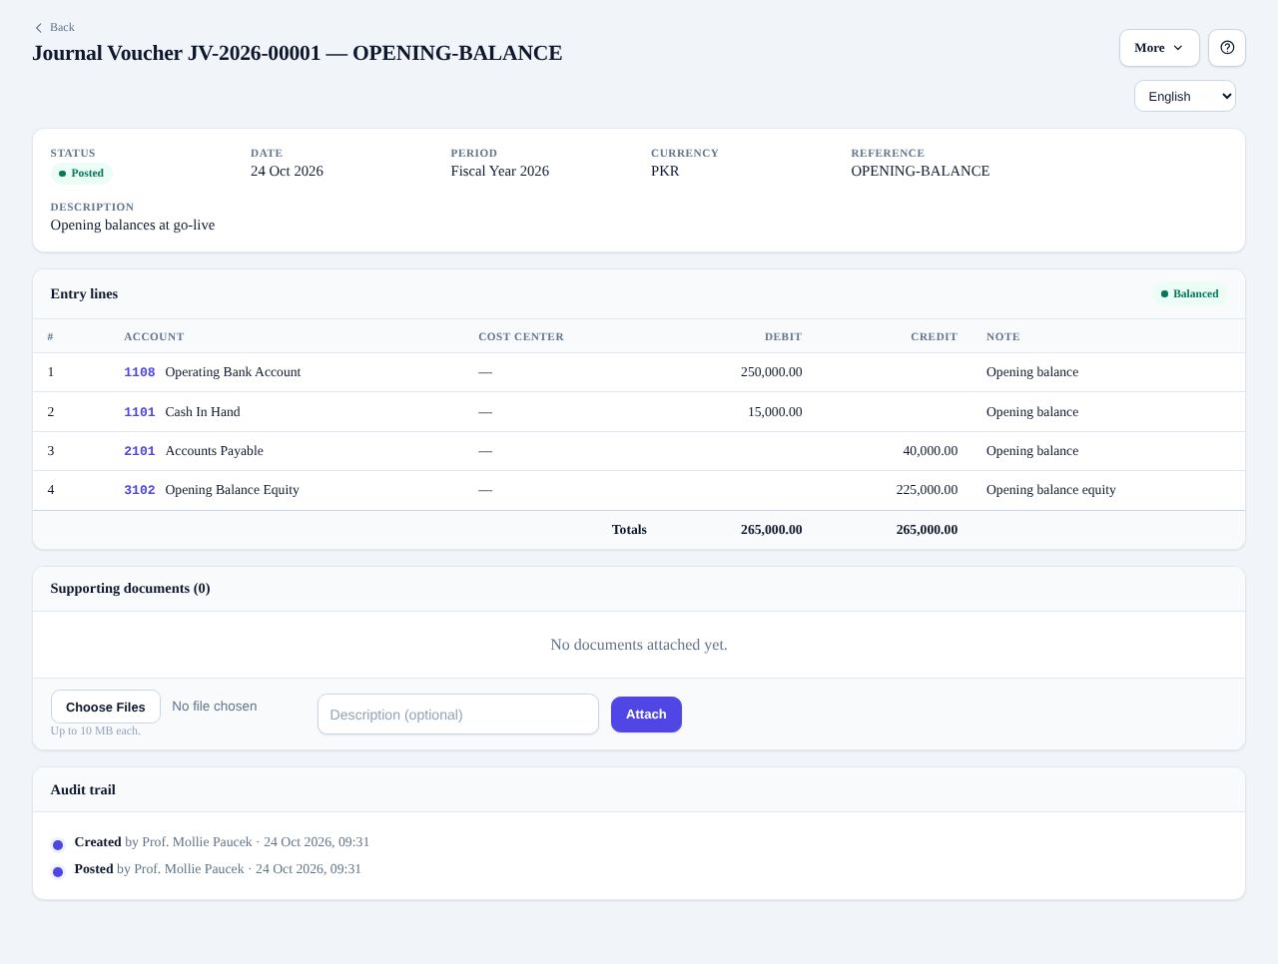Click the 24 Oct 2026 date value

click(x=287, y=172)
